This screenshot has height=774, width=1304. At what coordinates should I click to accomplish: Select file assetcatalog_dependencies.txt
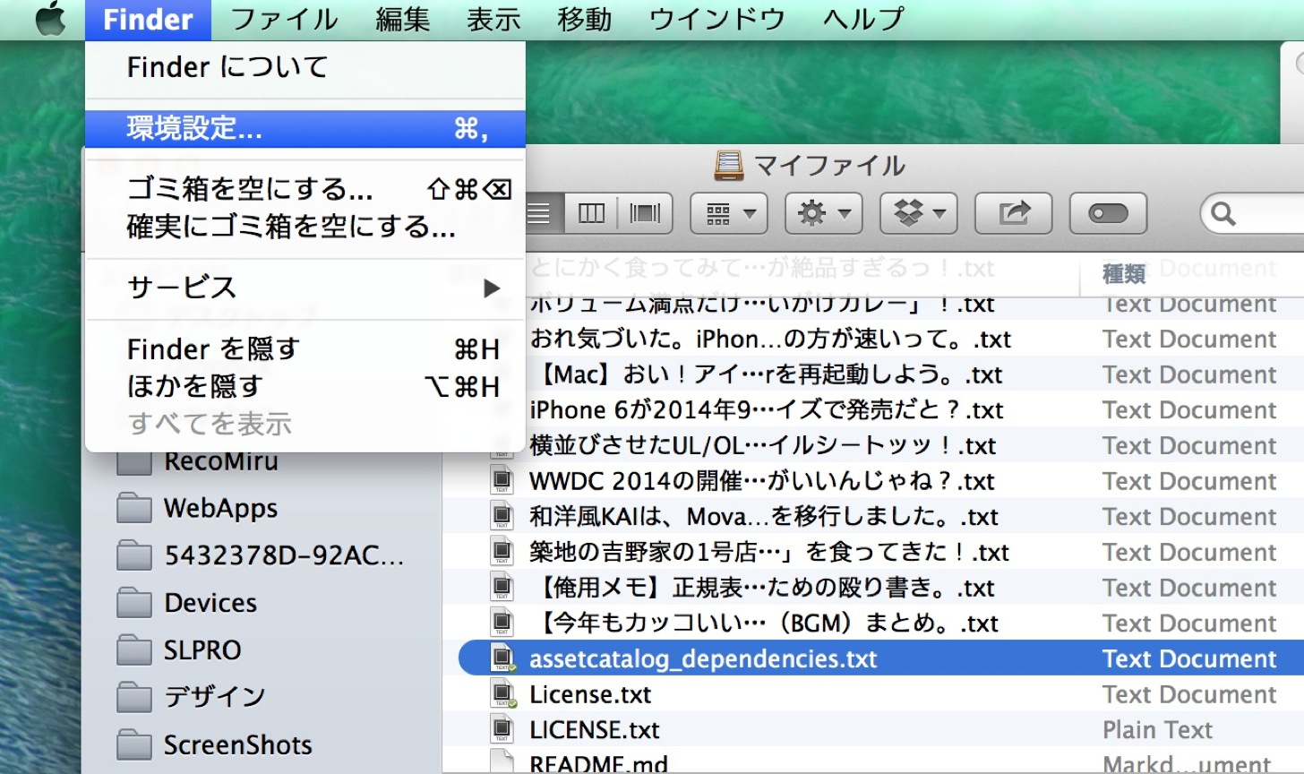703,659
